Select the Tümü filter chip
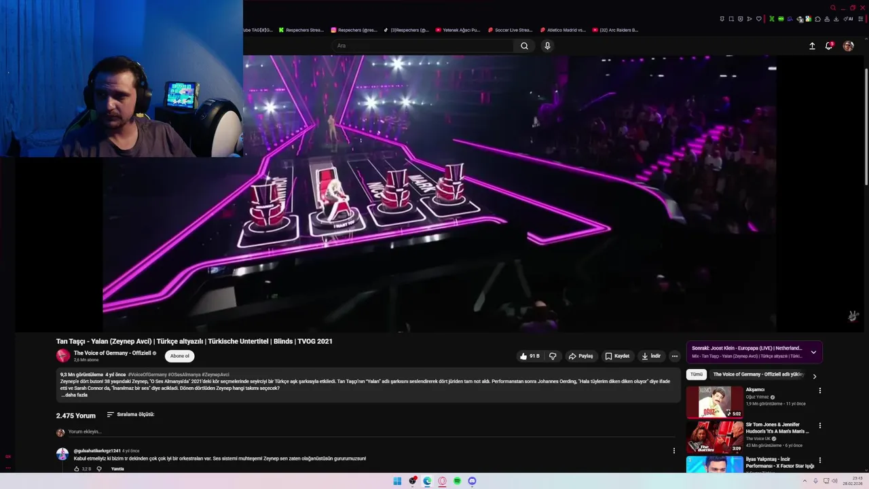Image resolution: width=869 pixels, height=489 pixels. [697, 374]
